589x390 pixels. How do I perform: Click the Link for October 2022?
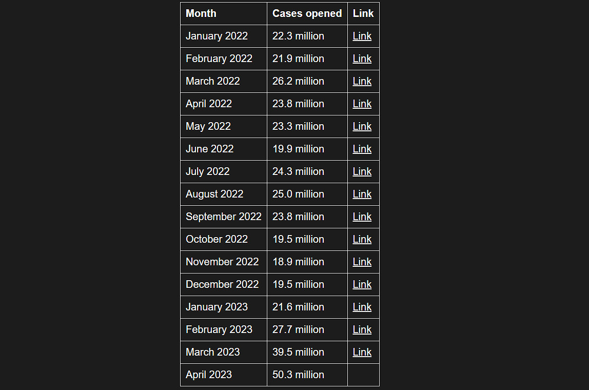(362, 239)
